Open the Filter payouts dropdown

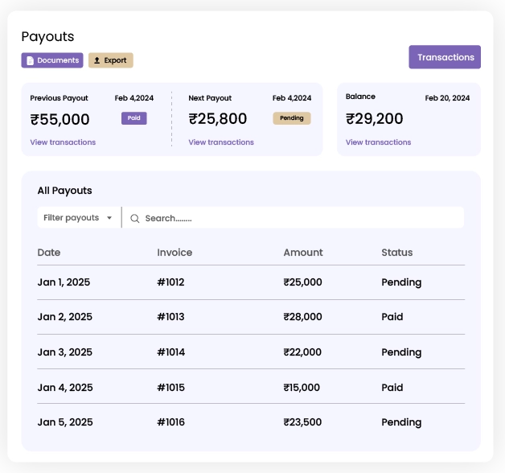coord(79,218)
